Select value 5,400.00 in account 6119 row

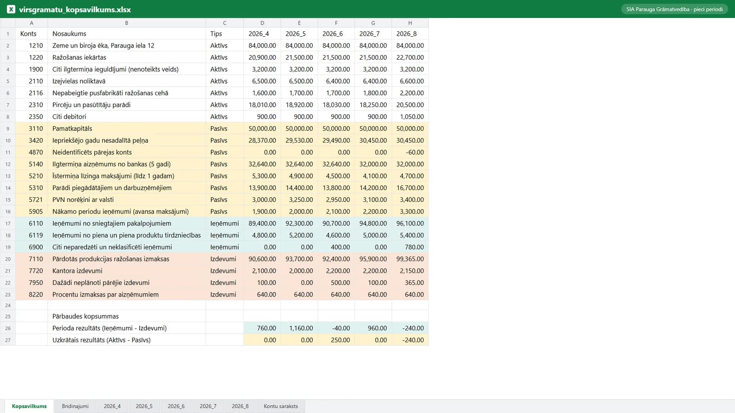pos(410,235)
